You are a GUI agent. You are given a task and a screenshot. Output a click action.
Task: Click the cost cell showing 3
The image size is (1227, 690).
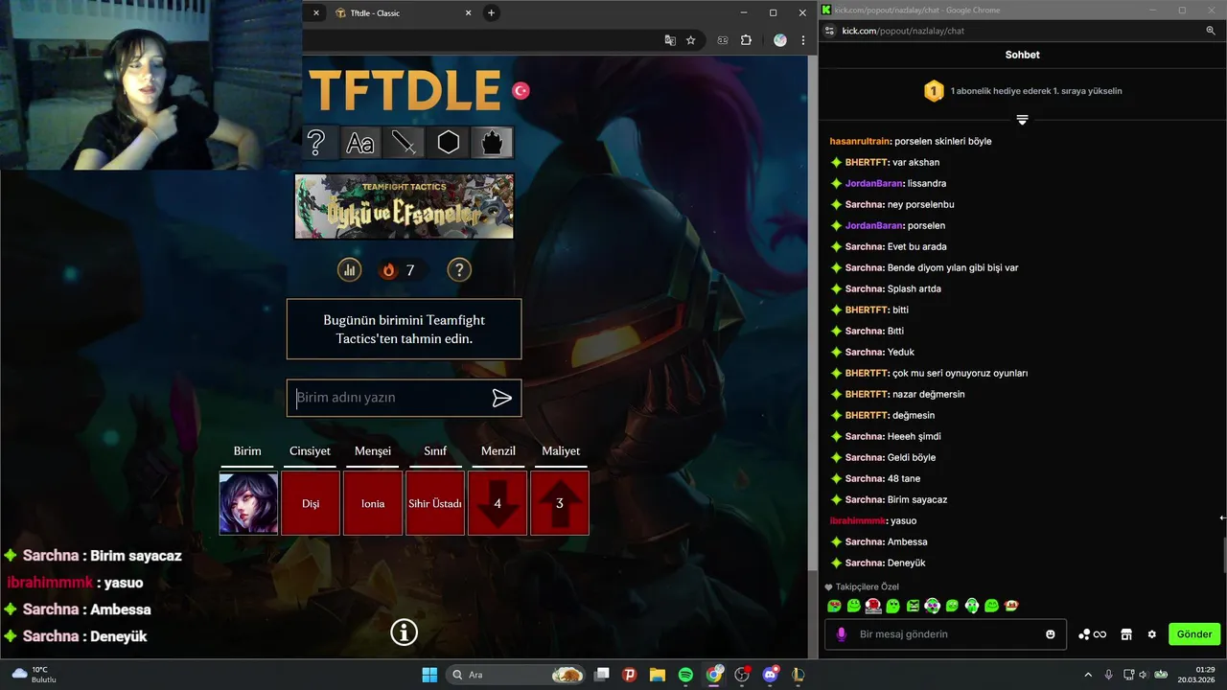560,503
